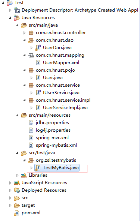
Task: Collapse the src/main/java source folder
Action: (x=17, y=26)
